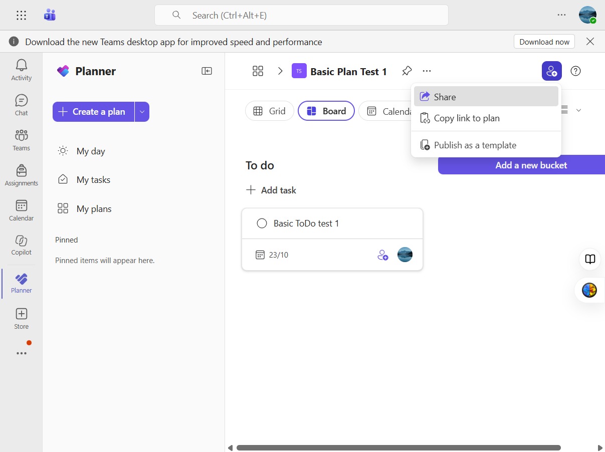Expand the breadcrumb chevron before plan name

280,71
